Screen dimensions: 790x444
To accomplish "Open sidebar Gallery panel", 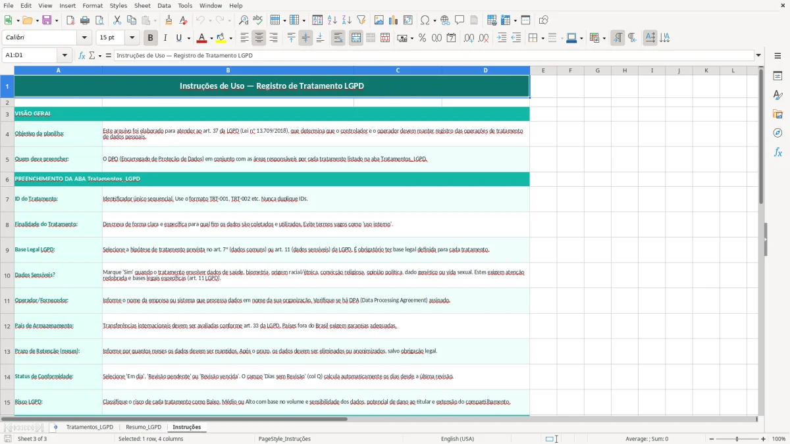I will click(777, 114).
